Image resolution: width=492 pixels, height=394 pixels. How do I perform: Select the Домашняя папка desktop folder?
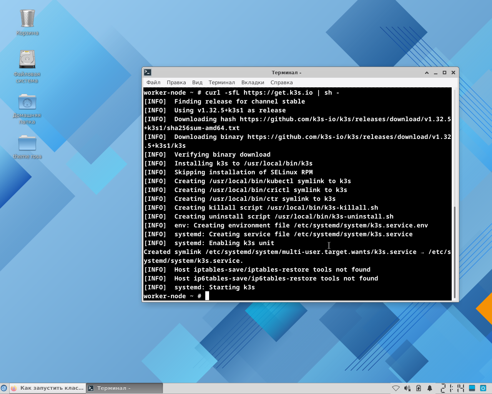click(27, 109)
